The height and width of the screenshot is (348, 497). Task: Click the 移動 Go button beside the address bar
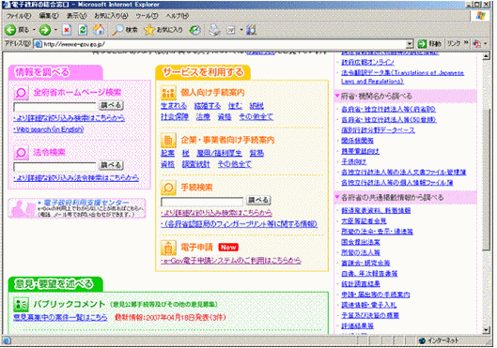click(429, 44)
